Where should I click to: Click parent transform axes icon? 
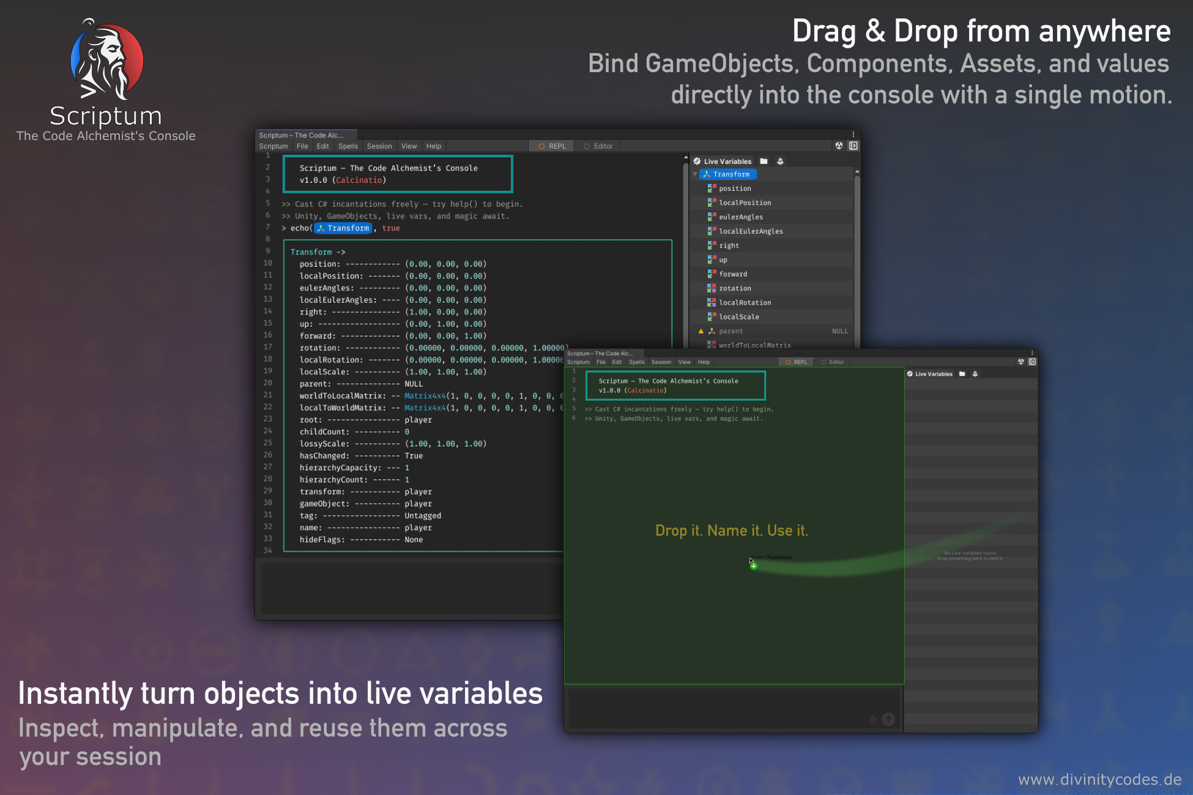click(712, 331)
